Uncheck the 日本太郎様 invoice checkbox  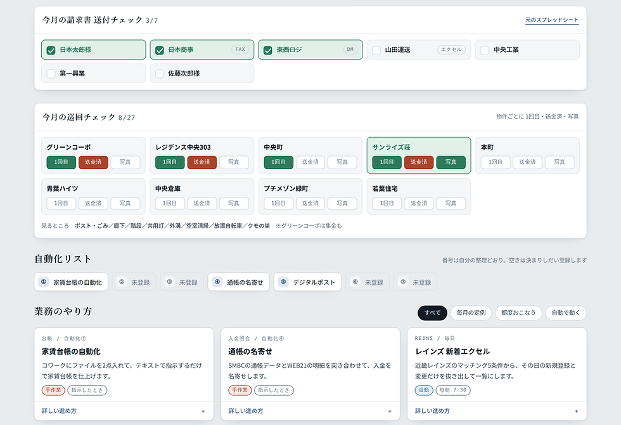[x=51, y=50]
